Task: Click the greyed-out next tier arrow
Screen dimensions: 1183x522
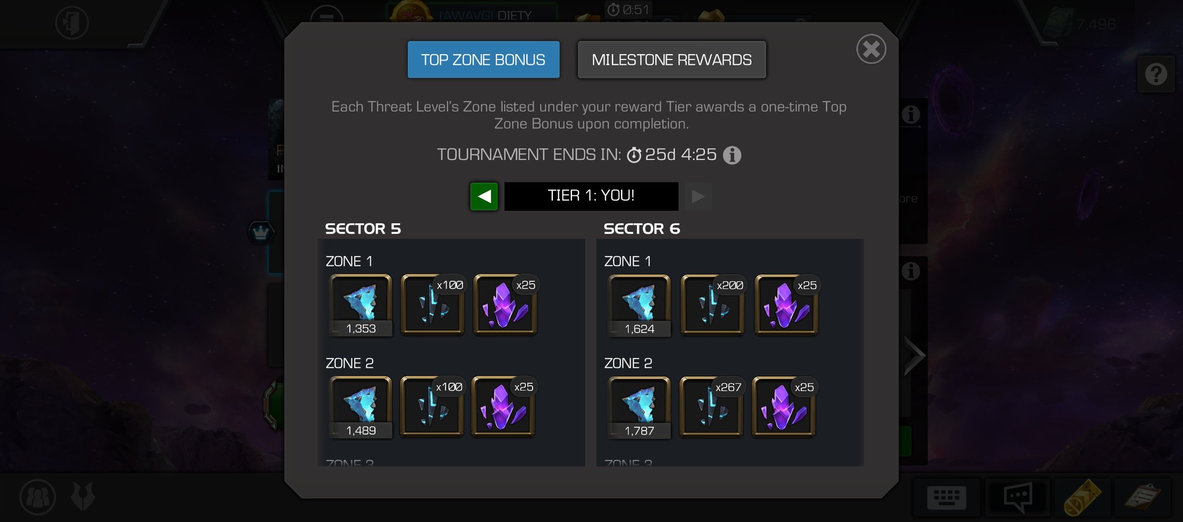Action: click(698, 196)
